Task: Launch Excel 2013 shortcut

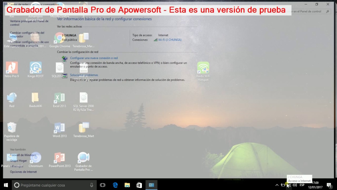Action: (x=60, y=100)
